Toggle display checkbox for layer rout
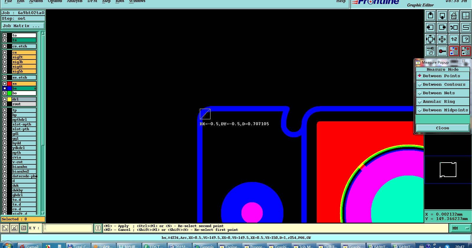 pyautogui.click(x=5, y=104)
